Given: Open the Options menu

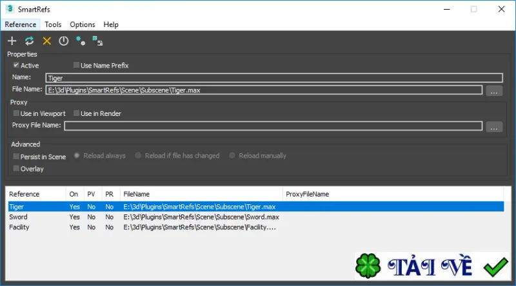Looking at the screenshot, I should coord(83,24).
